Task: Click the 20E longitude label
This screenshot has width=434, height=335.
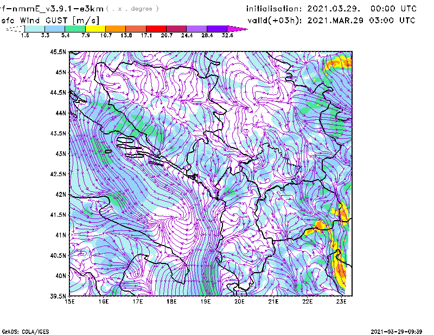Action: pyautogui.click(x=239, y=301)
